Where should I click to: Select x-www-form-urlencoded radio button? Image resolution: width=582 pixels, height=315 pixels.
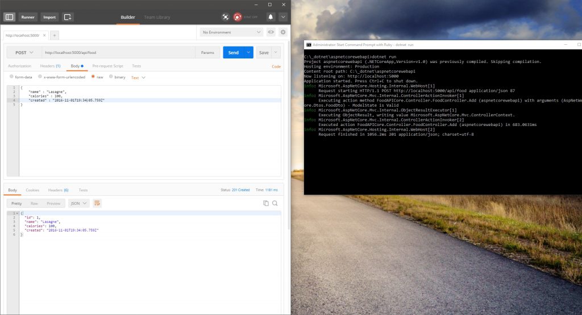click(40, 77)
